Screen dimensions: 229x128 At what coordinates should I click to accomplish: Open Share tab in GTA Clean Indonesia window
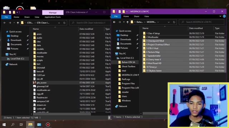(27, 17)
